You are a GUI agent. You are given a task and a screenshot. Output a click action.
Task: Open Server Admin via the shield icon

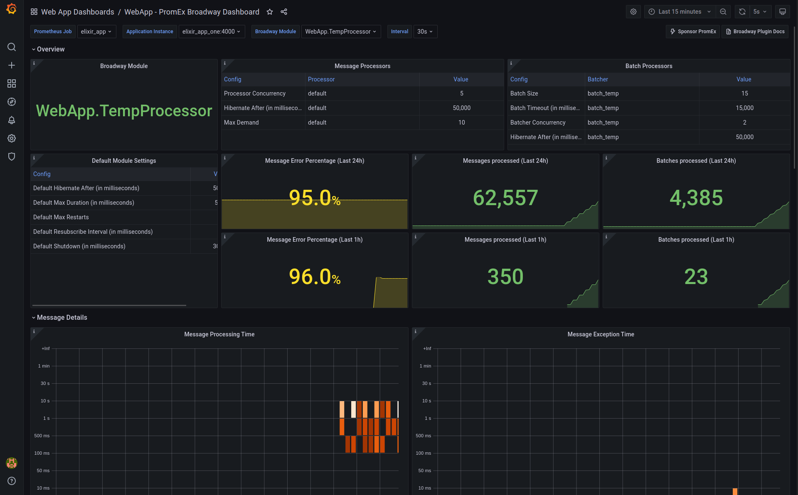[x=12, y=157]
